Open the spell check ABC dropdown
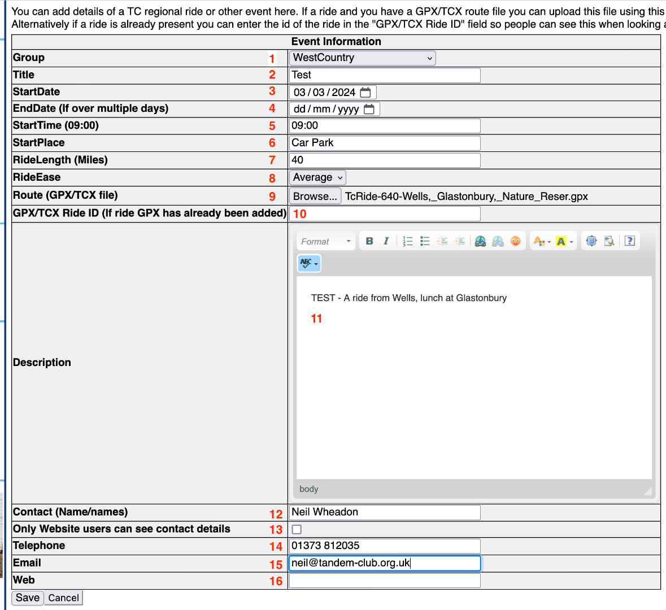Viewport: 666px width, 610px height. point(309,263)
